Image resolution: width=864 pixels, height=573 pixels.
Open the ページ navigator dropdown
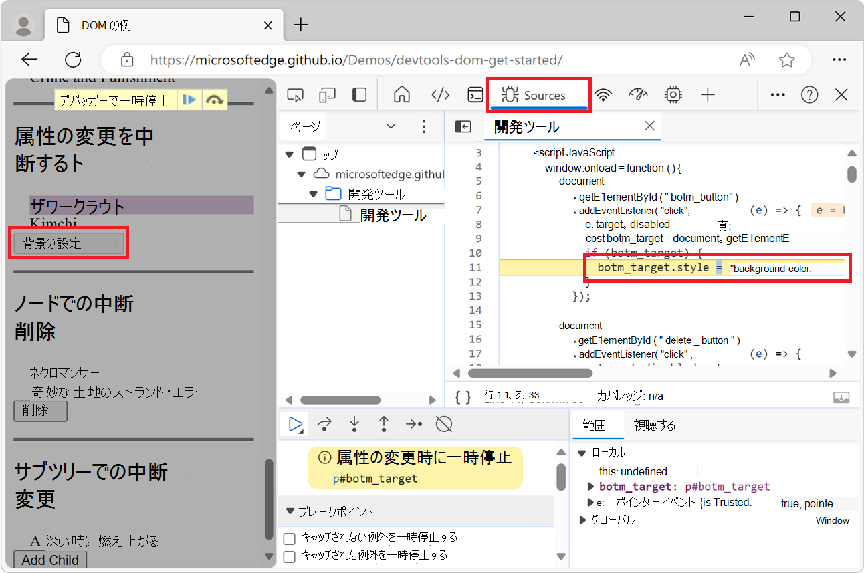(x=391, y=126)
